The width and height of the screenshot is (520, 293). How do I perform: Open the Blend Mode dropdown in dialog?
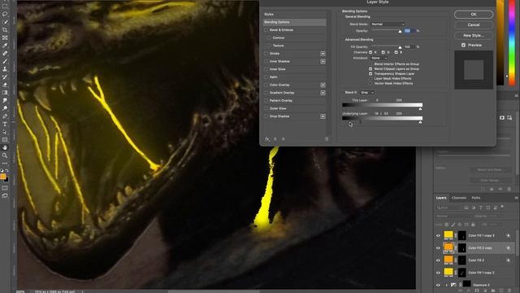(388, 24)
